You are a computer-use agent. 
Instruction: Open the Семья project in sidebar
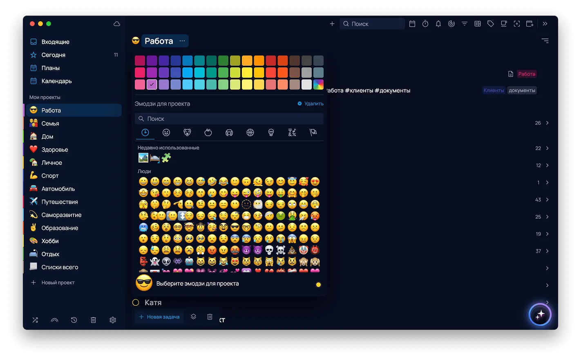point(74,123)
